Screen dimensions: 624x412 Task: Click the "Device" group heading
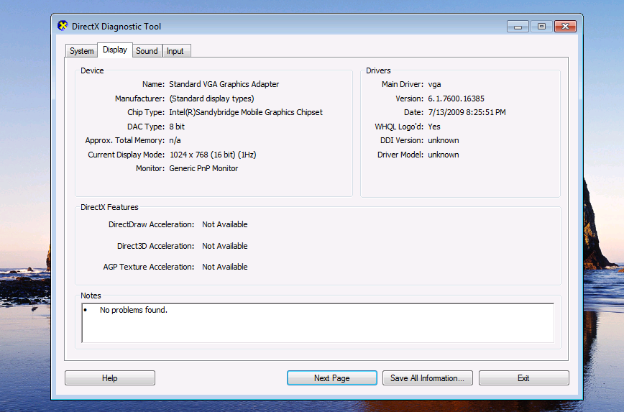(92, 70)
